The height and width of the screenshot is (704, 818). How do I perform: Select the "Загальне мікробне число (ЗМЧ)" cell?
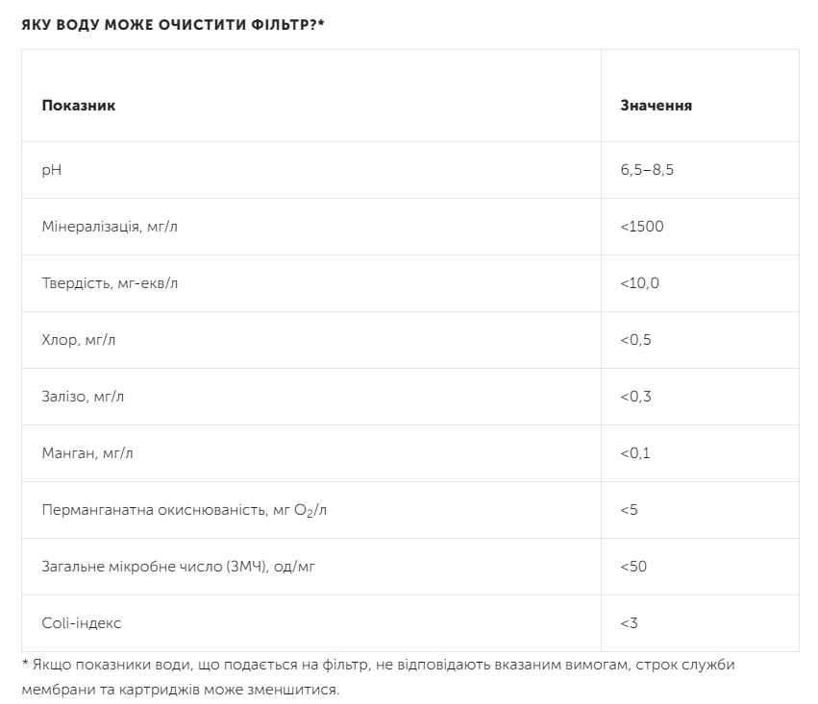coord(179,567)
